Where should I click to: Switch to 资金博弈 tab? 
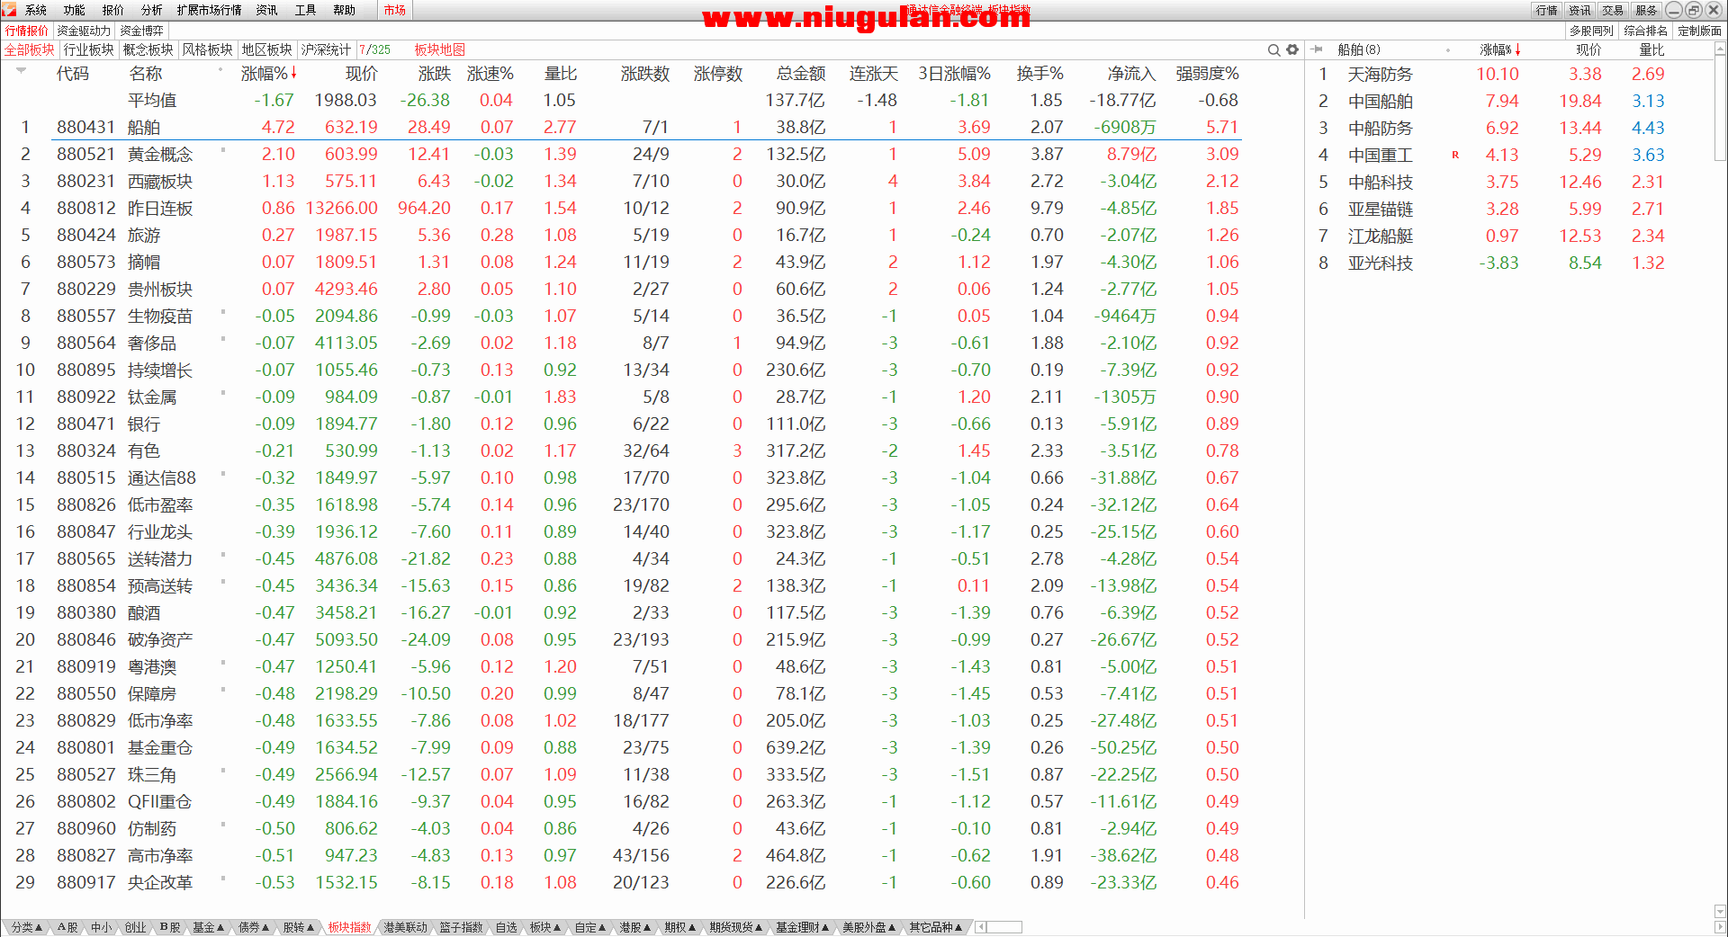[x=142, y=31]
